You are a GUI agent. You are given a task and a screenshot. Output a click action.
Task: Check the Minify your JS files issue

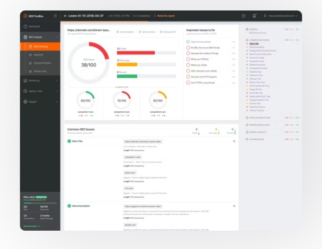coord(188,65)
